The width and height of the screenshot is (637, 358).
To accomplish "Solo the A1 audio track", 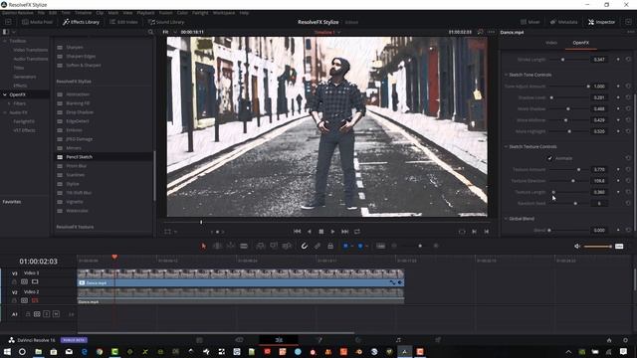I will pyautogui.click(x=47, y=314).
